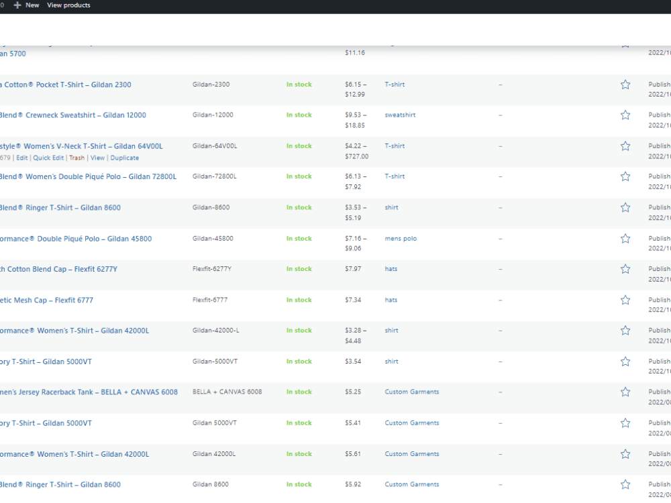Image resolution: width=671 pixels, height=503 pixels.
Task: Select the SKU text Gildan-12000
Action: coord(213,115)
